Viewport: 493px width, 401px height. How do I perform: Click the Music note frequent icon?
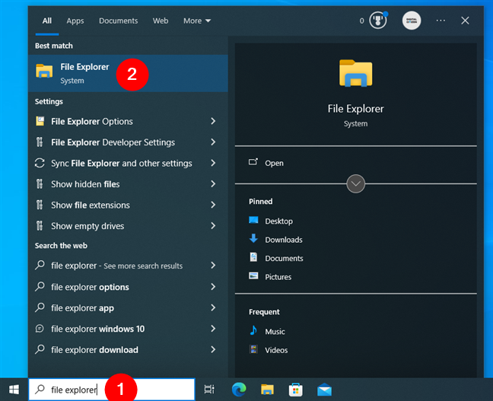(x=253, y=330)
